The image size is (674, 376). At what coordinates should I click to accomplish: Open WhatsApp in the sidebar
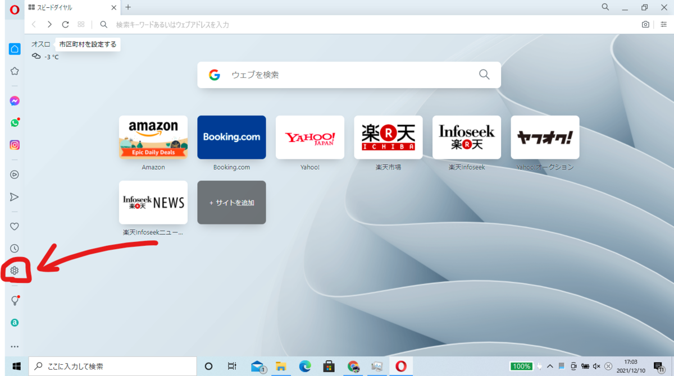click(15, 123)
